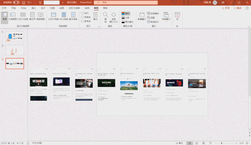Enable the Guides (参考线) checkbox
The width and height of the screenshot is (251, 145).
pos(82,21)
